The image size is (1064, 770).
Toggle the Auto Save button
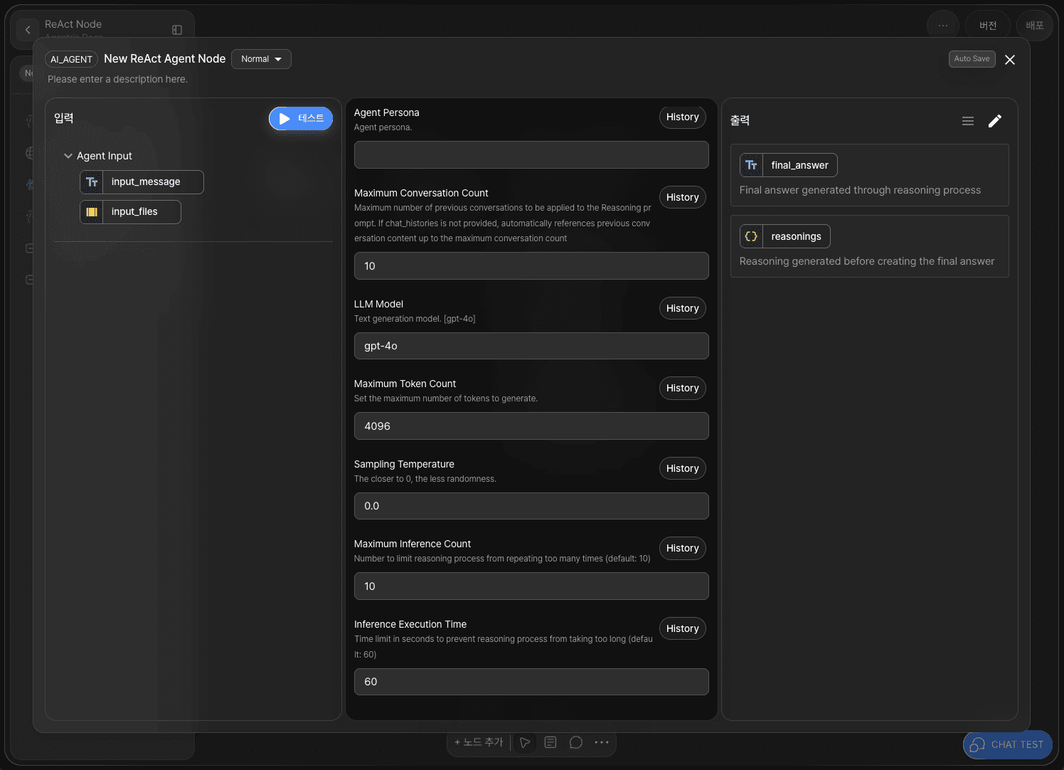click(972, 59)
